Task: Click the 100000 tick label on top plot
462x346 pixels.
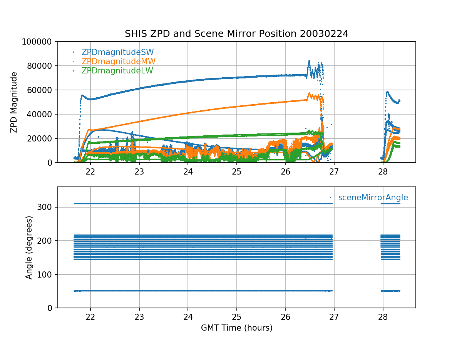Action: pos(38,42)
